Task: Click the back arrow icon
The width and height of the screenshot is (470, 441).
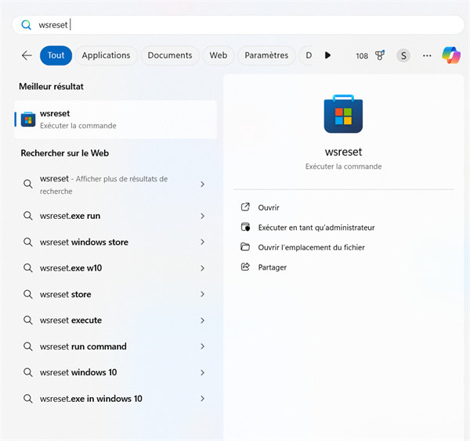Action: (x=27, y=56)
